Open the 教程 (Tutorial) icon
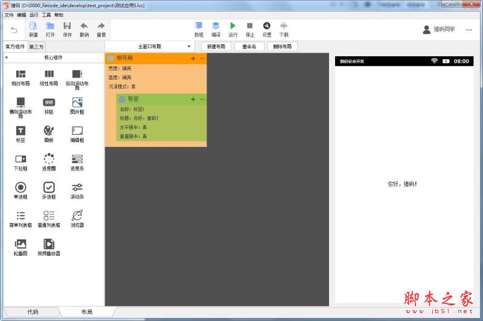Image resolution: width=483 pixels, height=321 pixels. tap(199, 29)
